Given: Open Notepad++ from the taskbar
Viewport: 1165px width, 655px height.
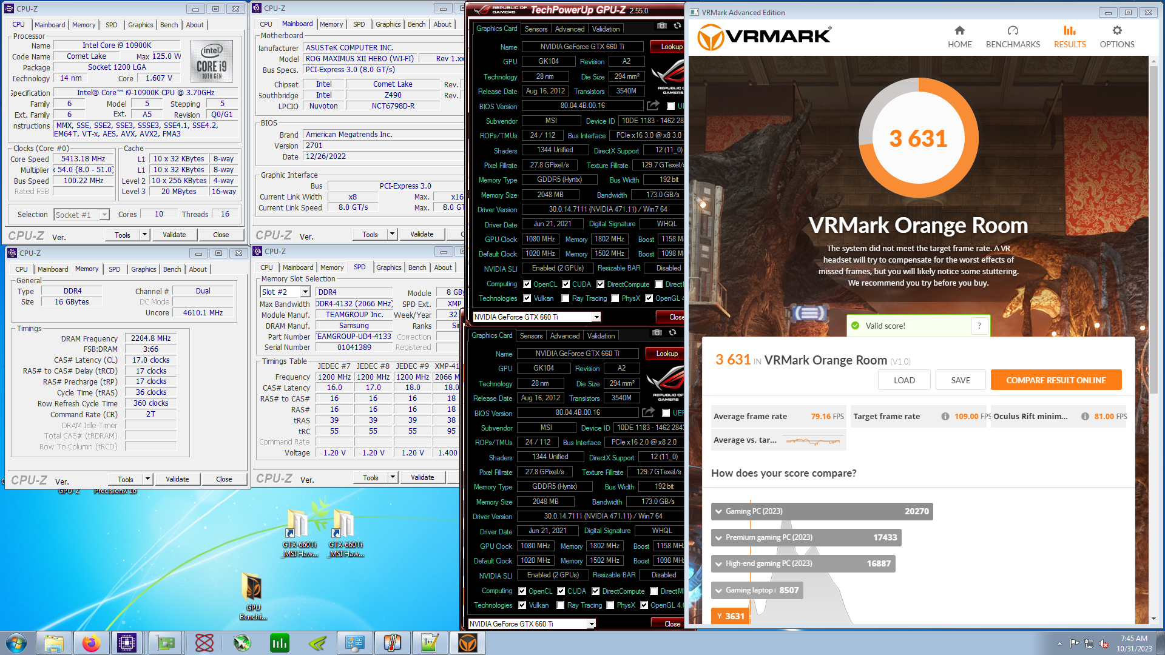Looking at the screenshot, I should 430,643.
